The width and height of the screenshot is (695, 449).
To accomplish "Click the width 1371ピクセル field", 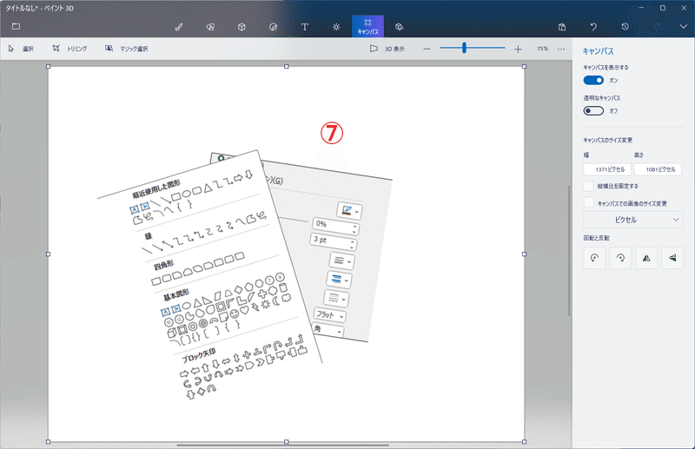I will click(606, 169).
